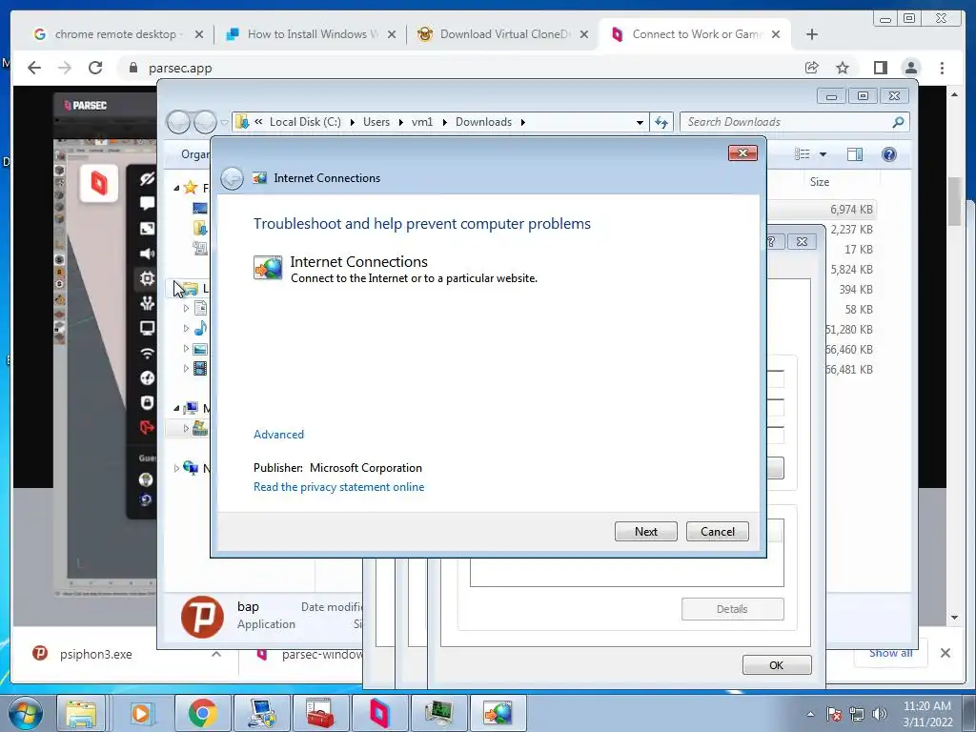The height and width of the screenshot is (732, 976).
Task: Select Users in the Explorer breadcrumb
Action: [376, 122]
